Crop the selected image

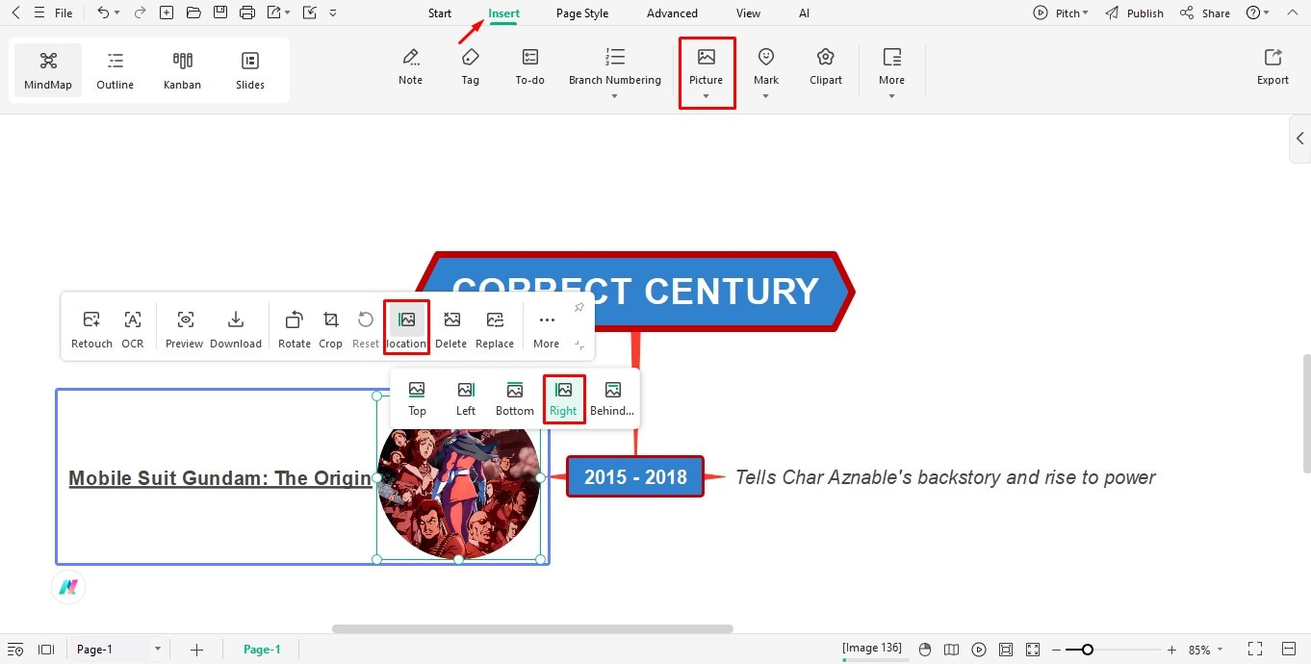click(x=331, y=330)
